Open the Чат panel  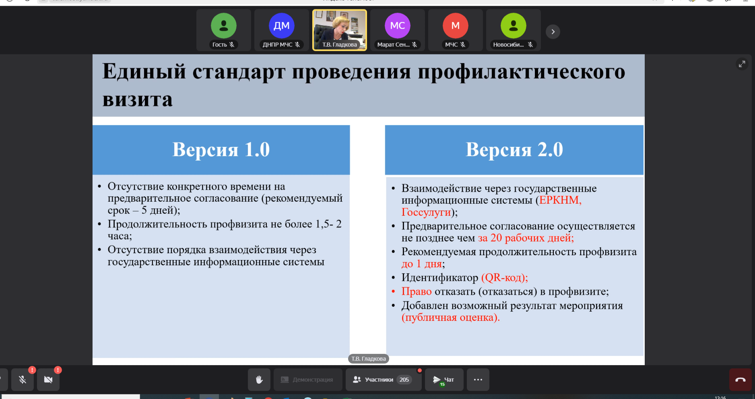click(444, 380)
